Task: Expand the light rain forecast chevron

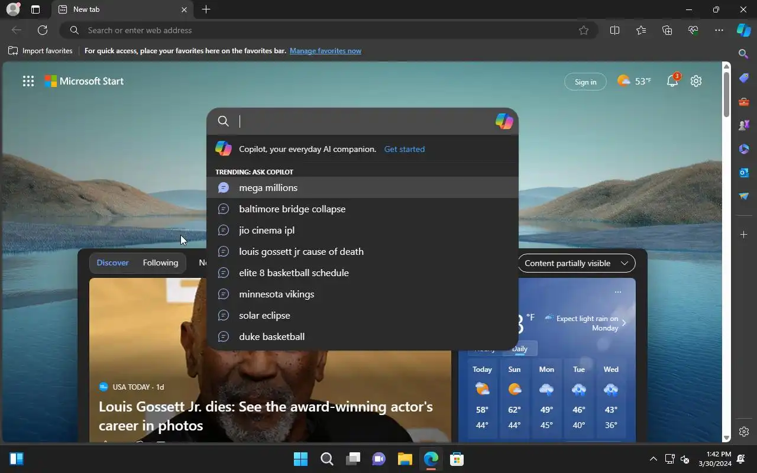Action: tap(624, 323)
